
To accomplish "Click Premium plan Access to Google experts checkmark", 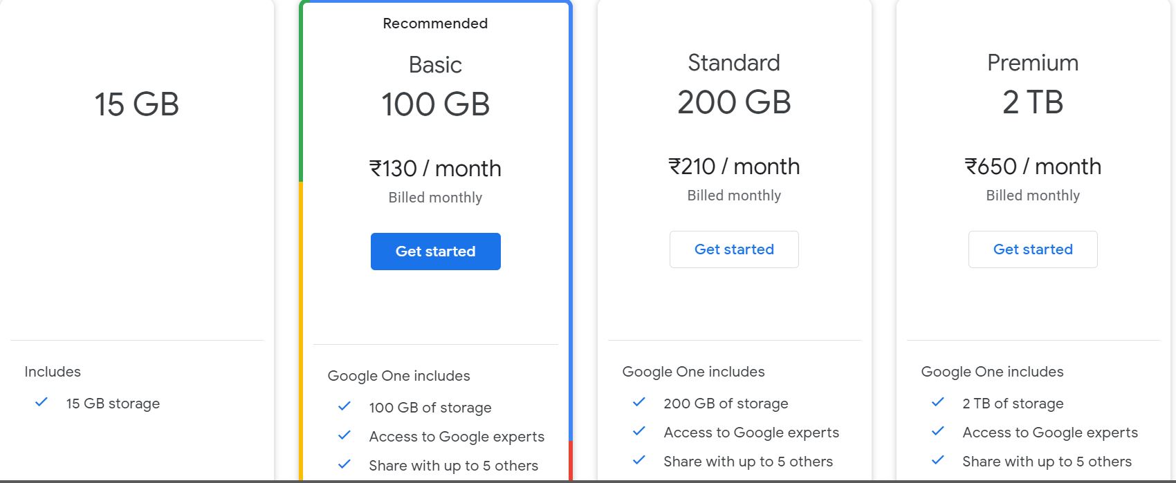I will click(938, 431).
